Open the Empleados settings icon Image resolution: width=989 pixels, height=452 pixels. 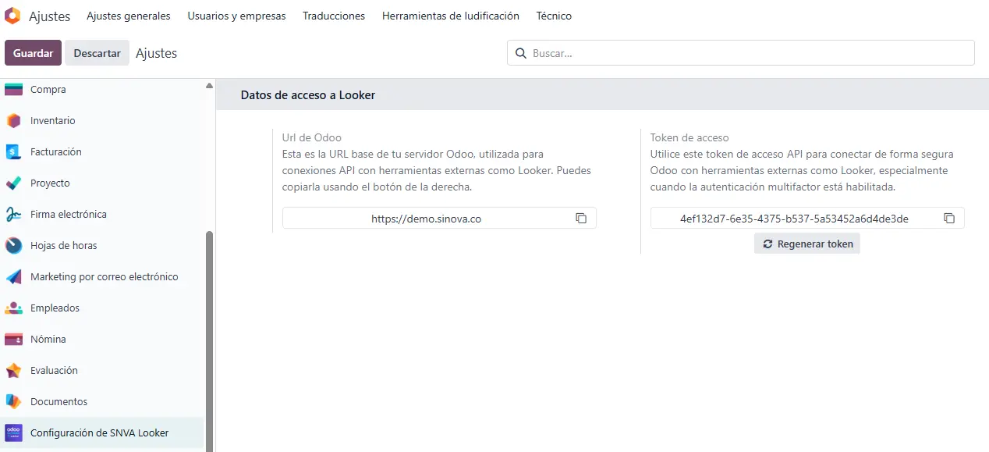13,308
